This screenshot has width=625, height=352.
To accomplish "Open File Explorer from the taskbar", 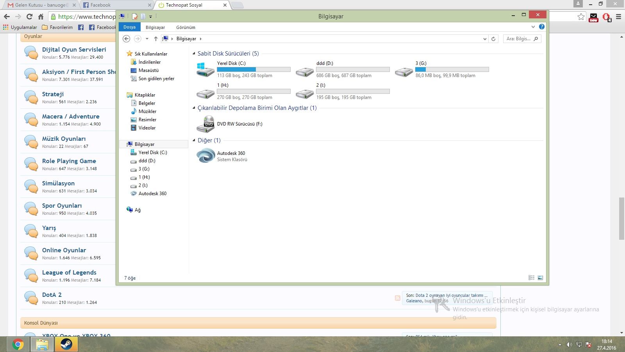I will coord(42,345).
